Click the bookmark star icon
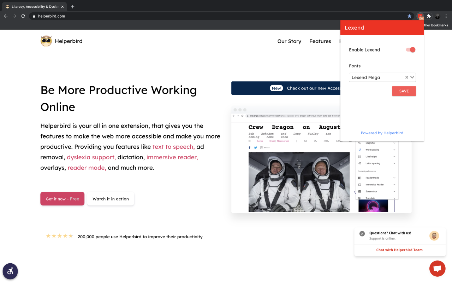The height and width of the screenshot is (282, 452). pyautogui.click(x=409, y=16)
